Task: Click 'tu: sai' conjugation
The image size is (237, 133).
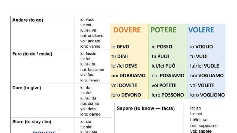Action: coord(196,114)
